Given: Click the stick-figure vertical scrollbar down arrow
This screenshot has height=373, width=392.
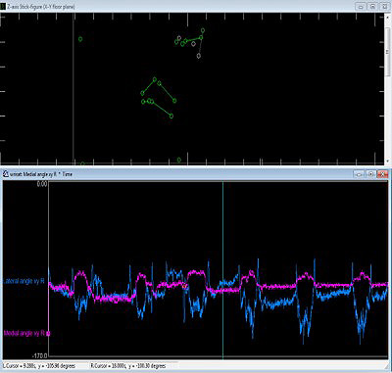Looking at the screenshot, I should pos(388,162).
